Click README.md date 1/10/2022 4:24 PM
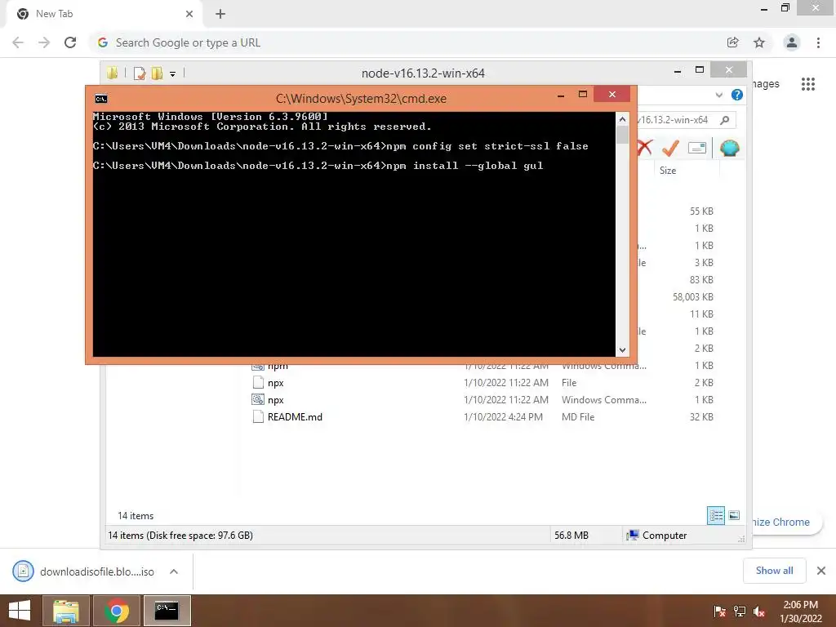Screen dimensions: 836x627 point(503,417)
